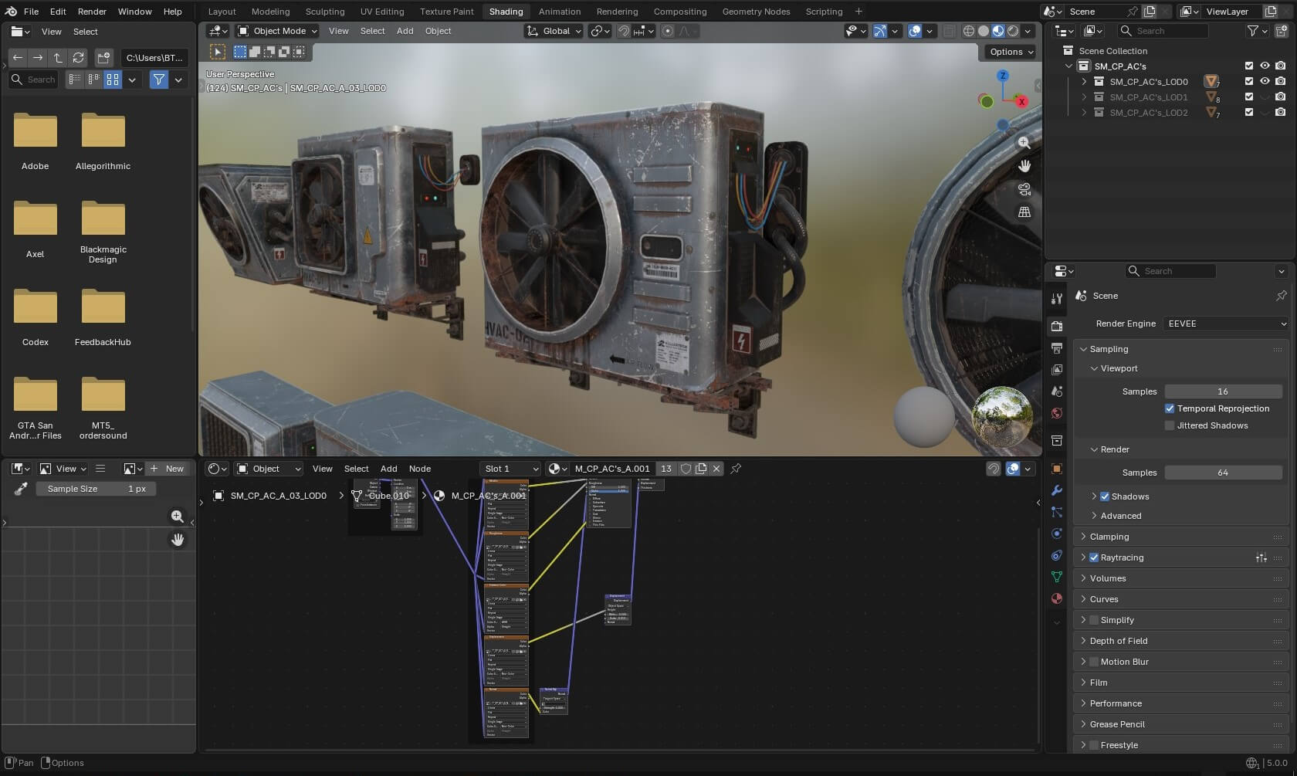Unlink the M_CP_AC's_A.001 material
The image size is (1297, 776).
[x=716, y=469]
